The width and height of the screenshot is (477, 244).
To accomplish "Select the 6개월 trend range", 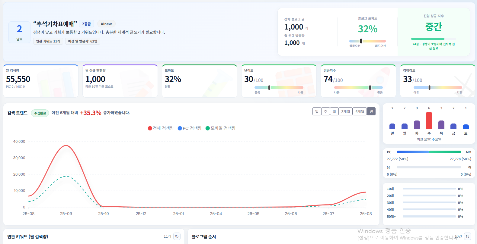I will [360, 111].
